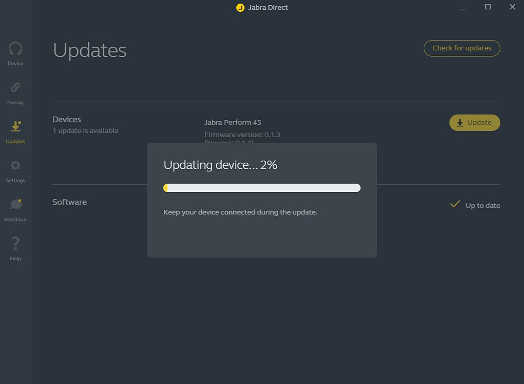Image resolution: width=524 pixels, height=384 pixels.
Task: Open the Pairing link icon
Action: tap(15, 88)
